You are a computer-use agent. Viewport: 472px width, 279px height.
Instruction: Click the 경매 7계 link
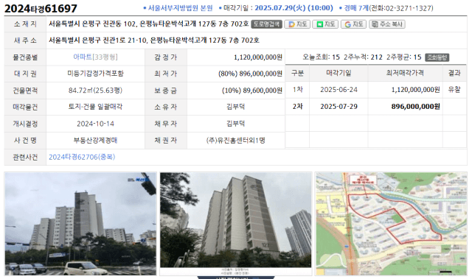356,8
